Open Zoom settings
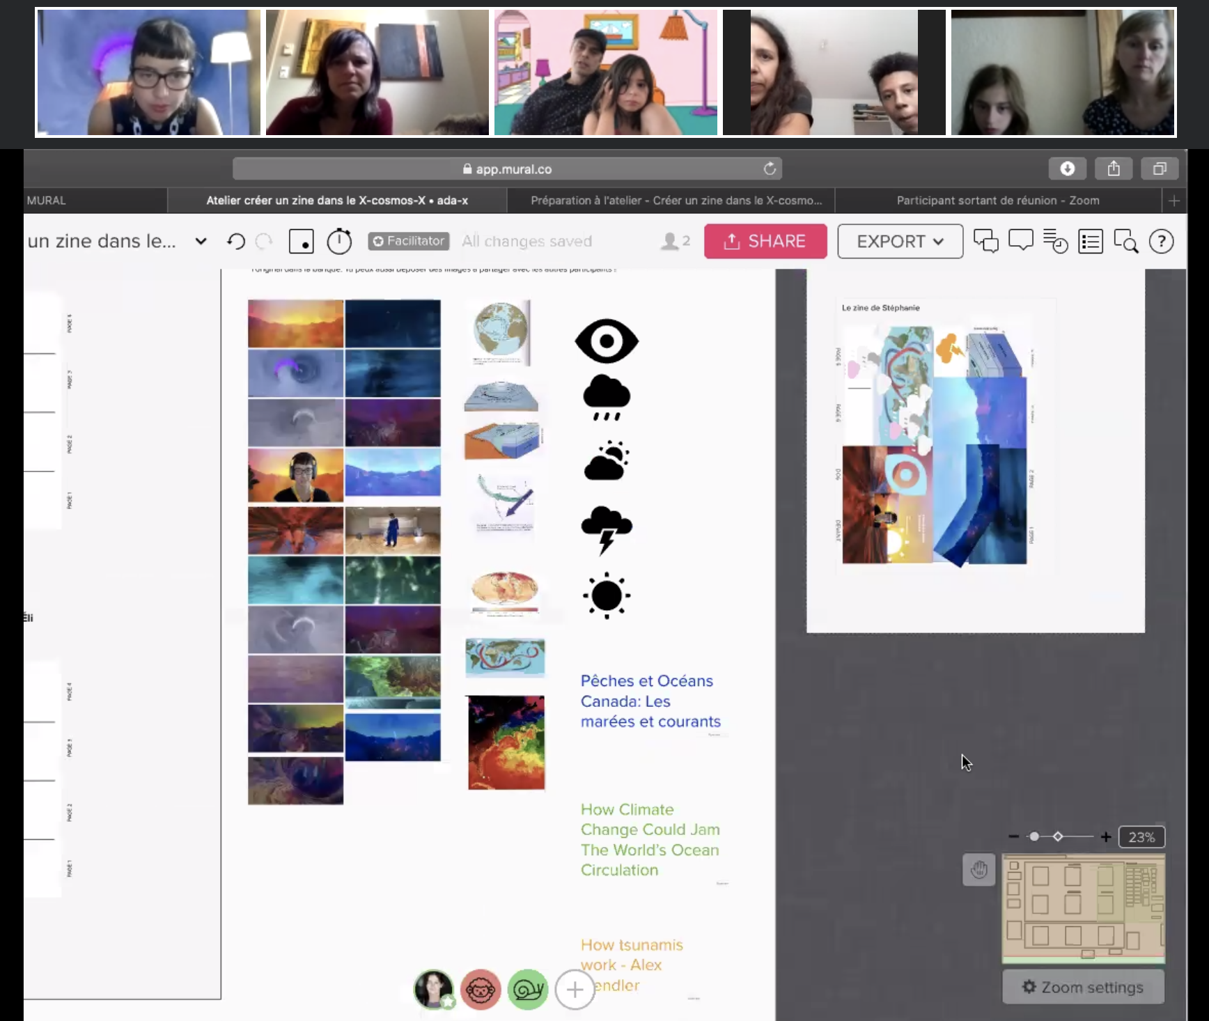 point(1083,987)
